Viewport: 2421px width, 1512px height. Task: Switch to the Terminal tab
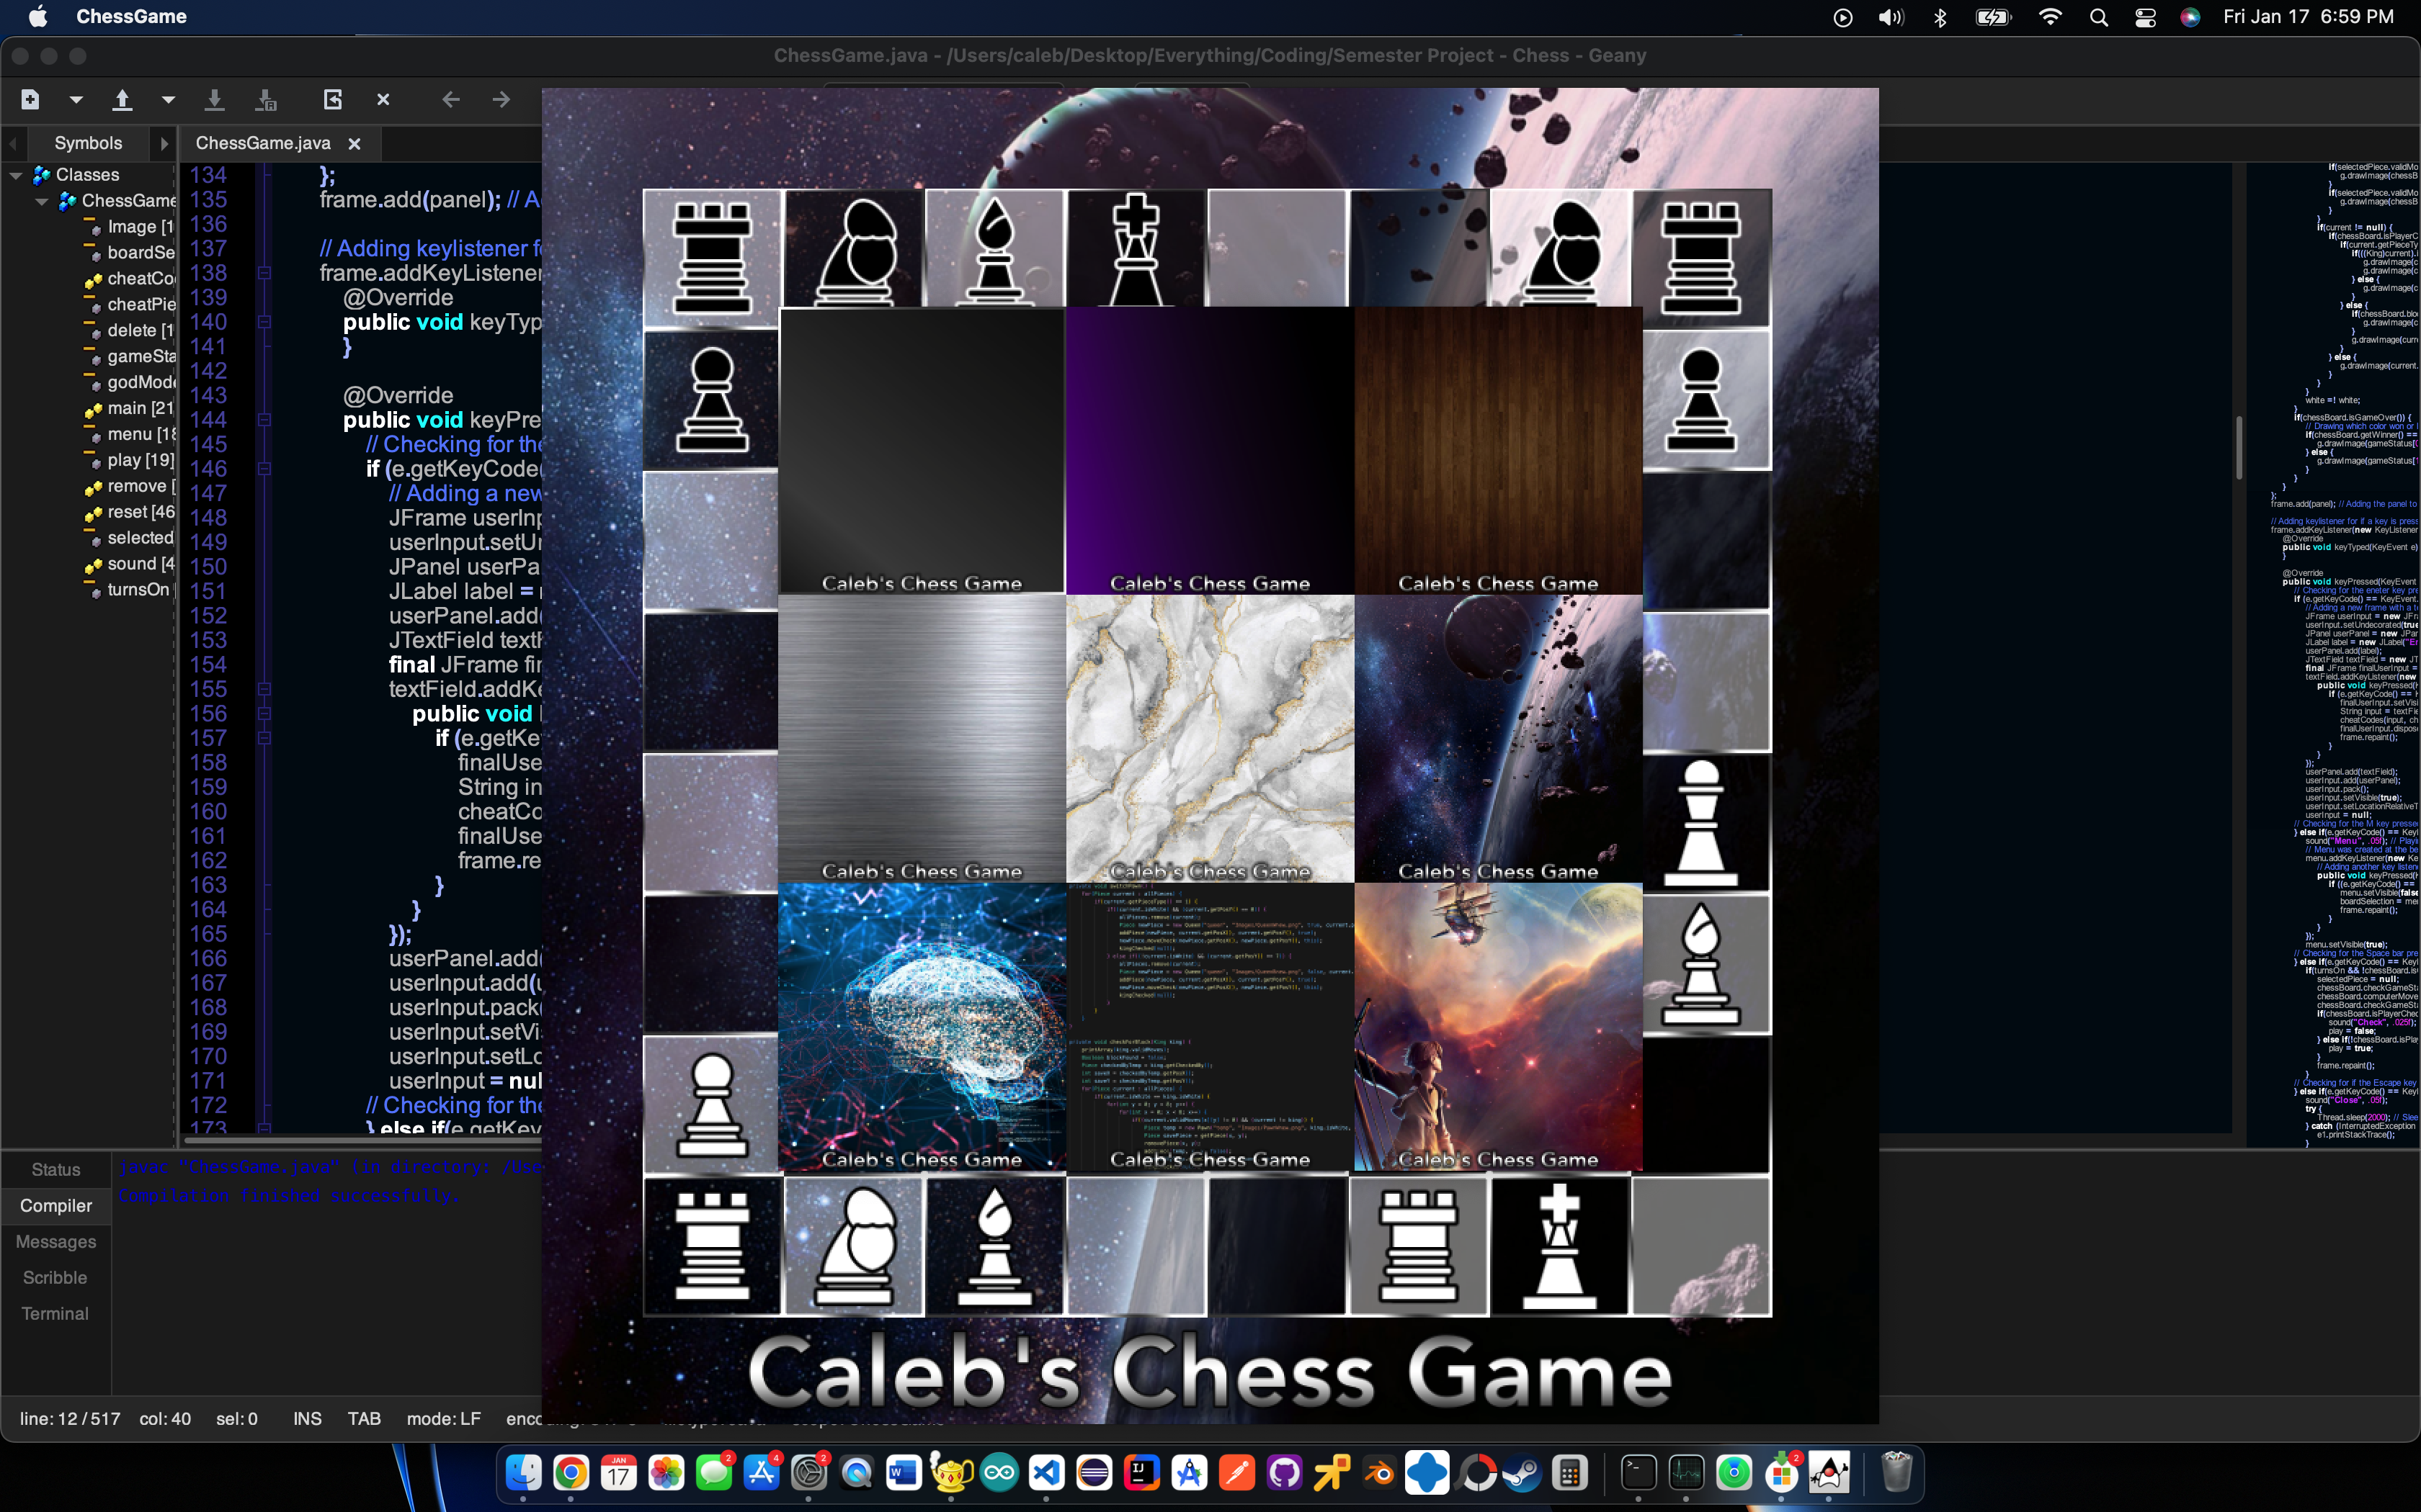[55, 1313]
